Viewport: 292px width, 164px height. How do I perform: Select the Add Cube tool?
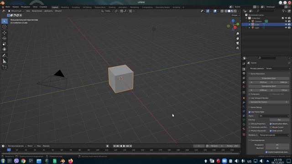5,67
